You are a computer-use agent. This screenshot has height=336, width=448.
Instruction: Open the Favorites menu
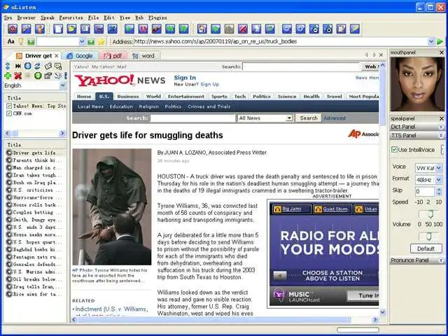(71, 17)
